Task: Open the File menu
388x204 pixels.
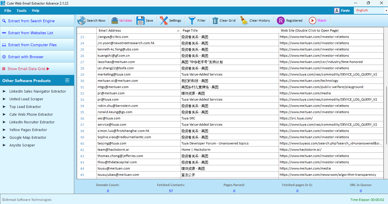Action: pos(8,11)
